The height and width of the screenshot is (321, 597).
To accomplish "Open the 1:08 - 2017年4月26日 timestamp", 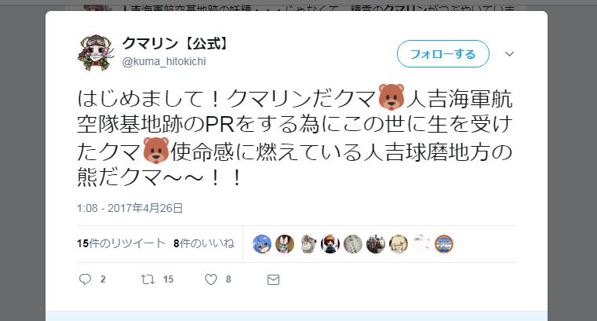I will pos(129,208).
